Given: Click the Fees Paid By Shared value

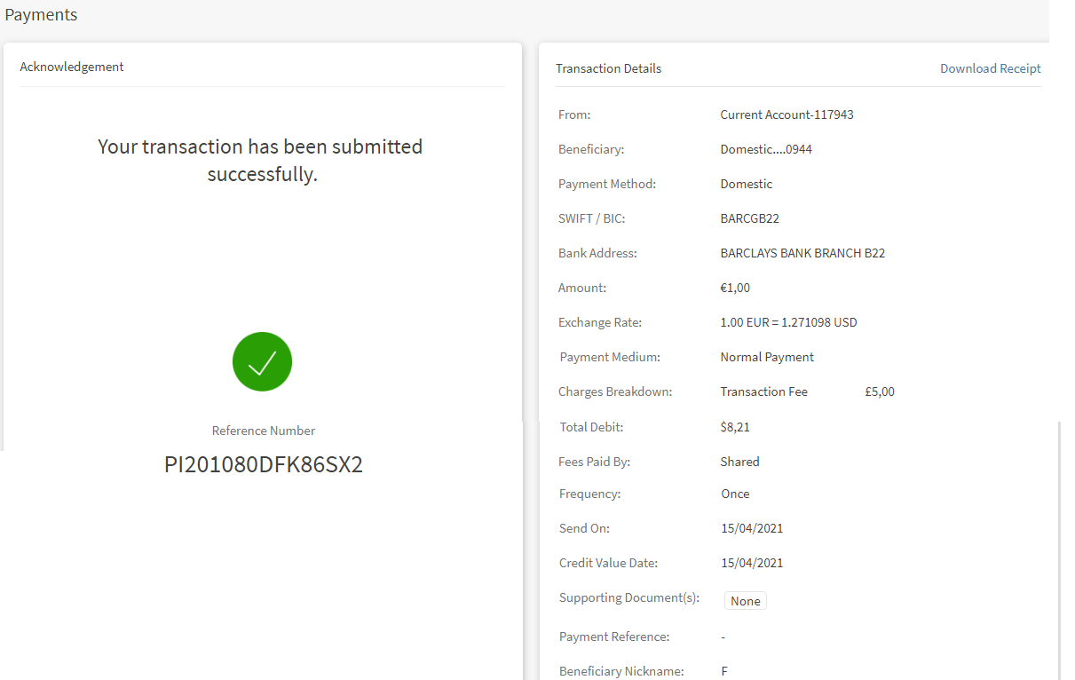Looking at the screenshot, I should pyautogui.click(x=739, y=462).
